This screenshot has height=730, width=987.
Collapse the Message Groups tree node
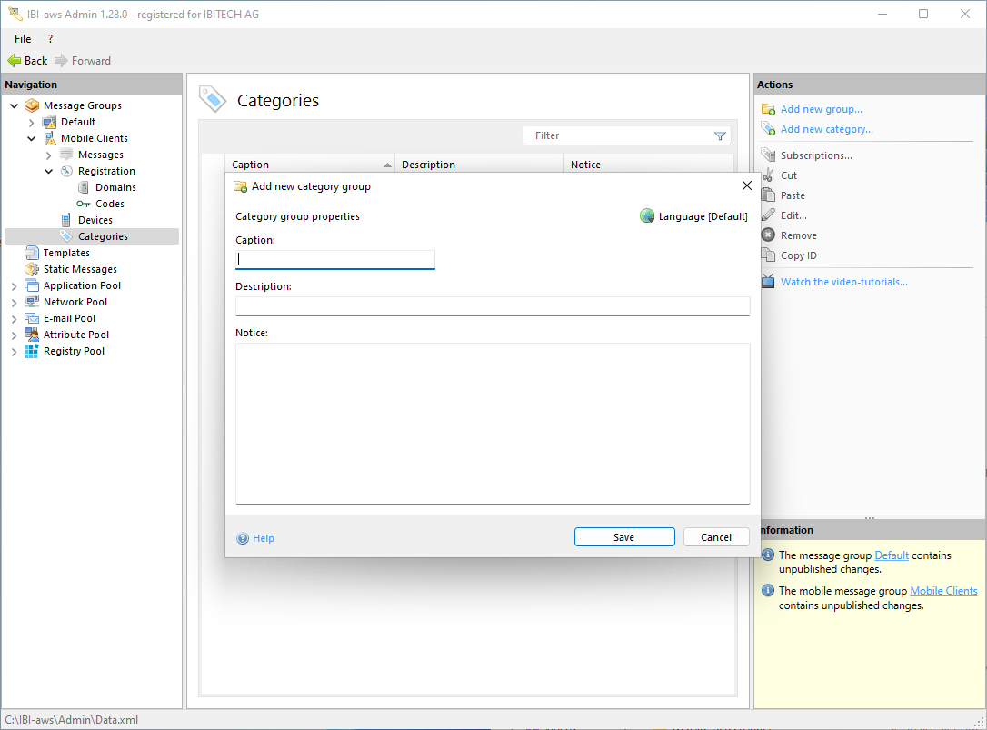point(15,105)
